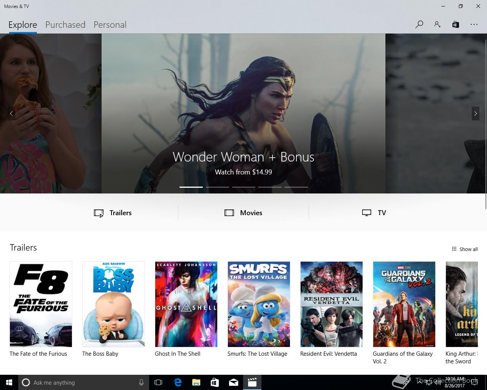The height and width of the screenshot is (390, 487).
Task: Click the account sign-in person icon
Action: point(437,24)
